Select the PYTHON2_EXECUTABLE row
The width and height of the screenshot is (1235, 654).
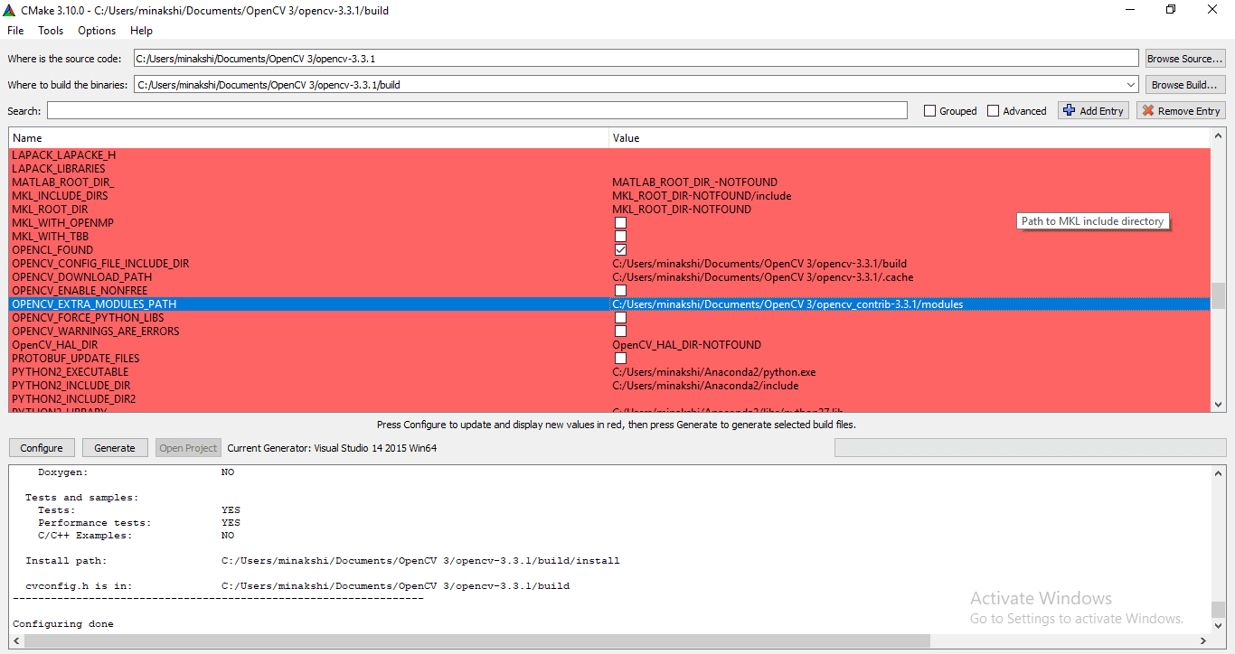click(71, 372)
